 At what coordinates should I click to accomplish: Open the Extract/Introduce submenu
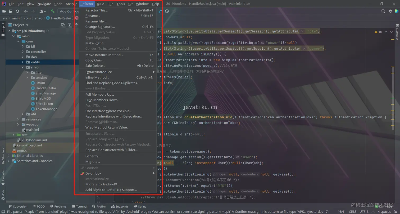pyautogui.click(x=118, y=72)
